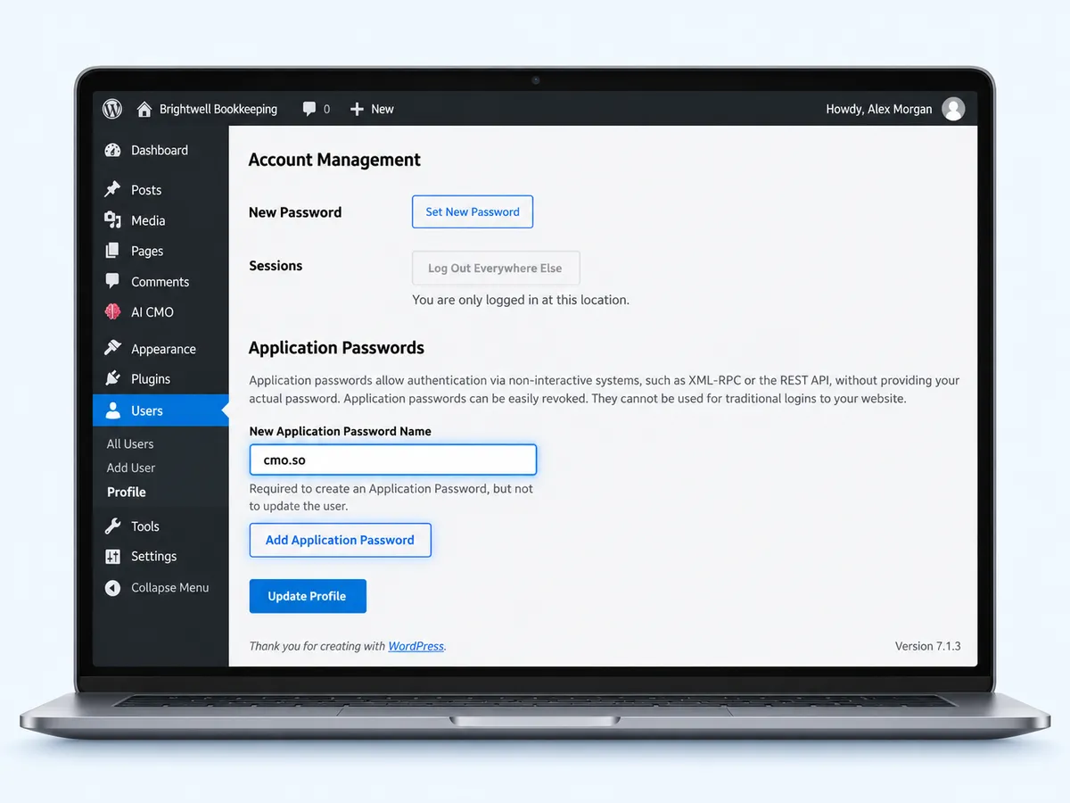The width and height of the screenshot is (1070, 803).
Task: Click the Dashboard gauge icon
Action: pos(112,150)
